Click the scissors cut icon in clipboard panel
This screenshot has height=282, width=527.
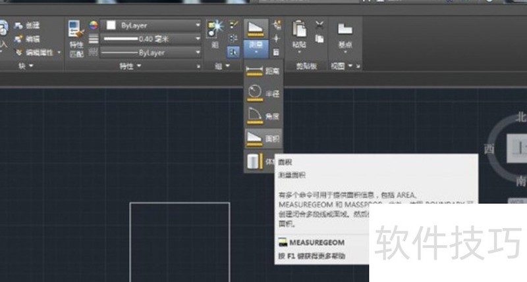tap(319, 26)
